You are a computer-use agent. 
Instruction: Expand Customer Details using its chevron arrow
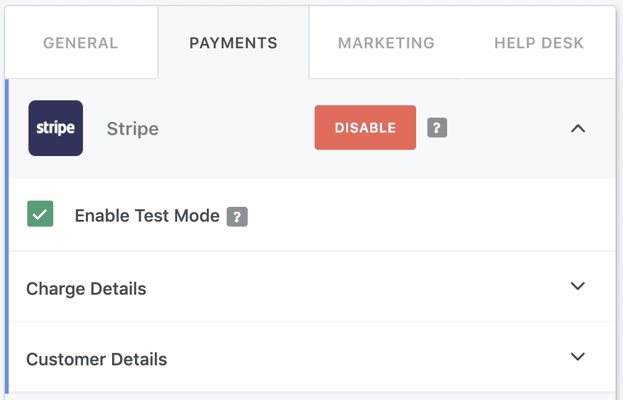tap(577, 356)
